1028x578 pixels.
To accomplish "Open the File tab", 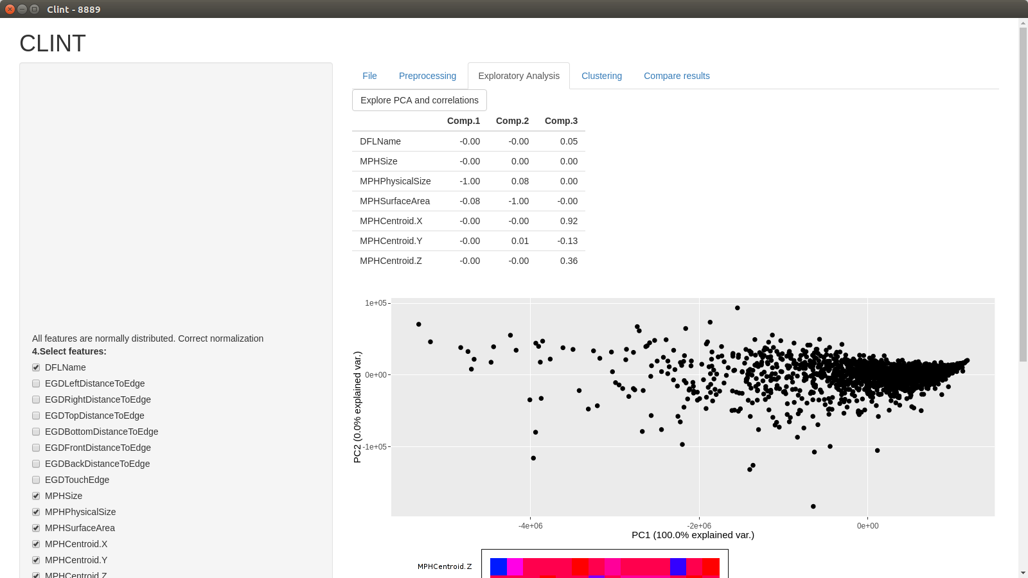I will (369, 76).
